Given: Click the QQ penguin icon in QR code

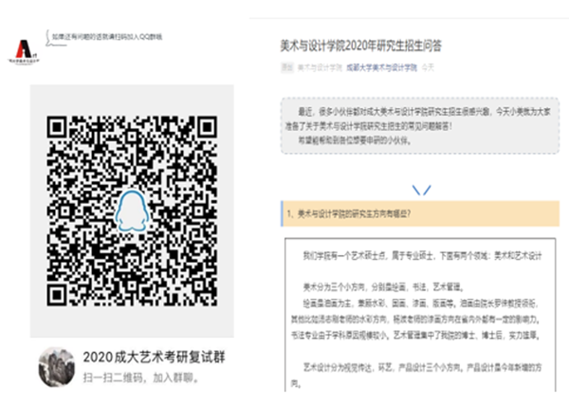Looking at the screenshot, I should point(132,212).
